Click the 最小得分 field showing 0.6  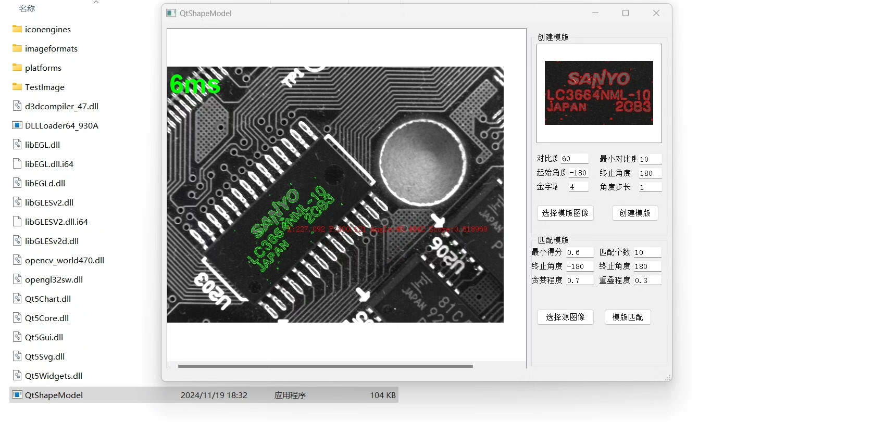point(580,252)
